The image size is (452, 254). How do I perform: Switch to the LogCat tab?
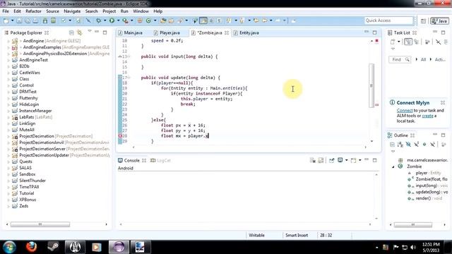point(160,160)
